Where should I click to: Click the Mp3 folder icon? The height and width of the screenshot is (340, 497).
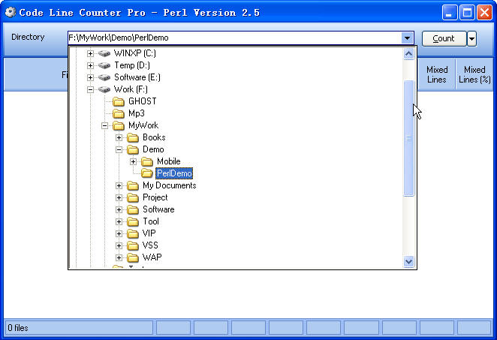click(119, 113)
